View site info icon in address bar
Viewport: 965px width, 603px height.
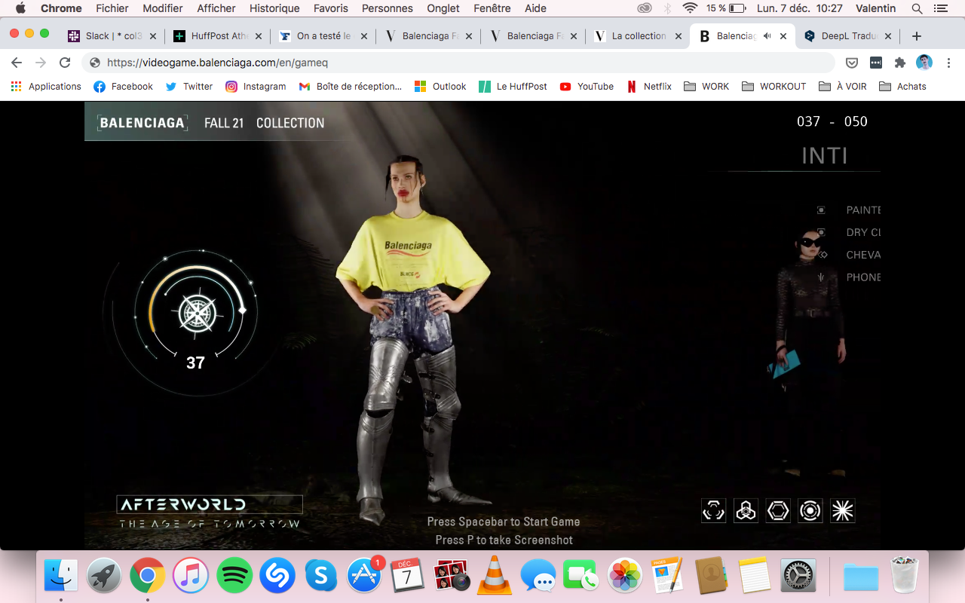[95, 63]
